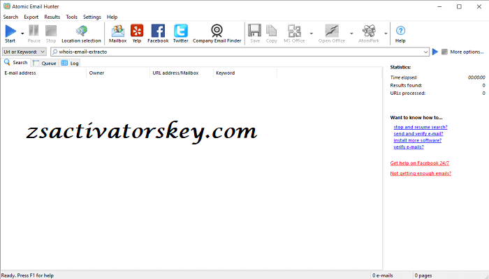Sort by Keyword column header

pos(245,73)
